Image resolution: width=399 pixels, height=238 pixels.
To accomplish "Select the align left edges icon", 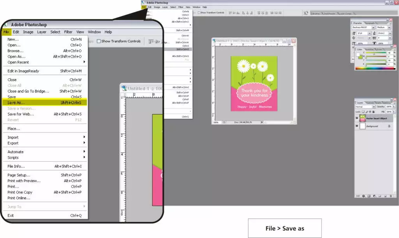I will 243,12.
